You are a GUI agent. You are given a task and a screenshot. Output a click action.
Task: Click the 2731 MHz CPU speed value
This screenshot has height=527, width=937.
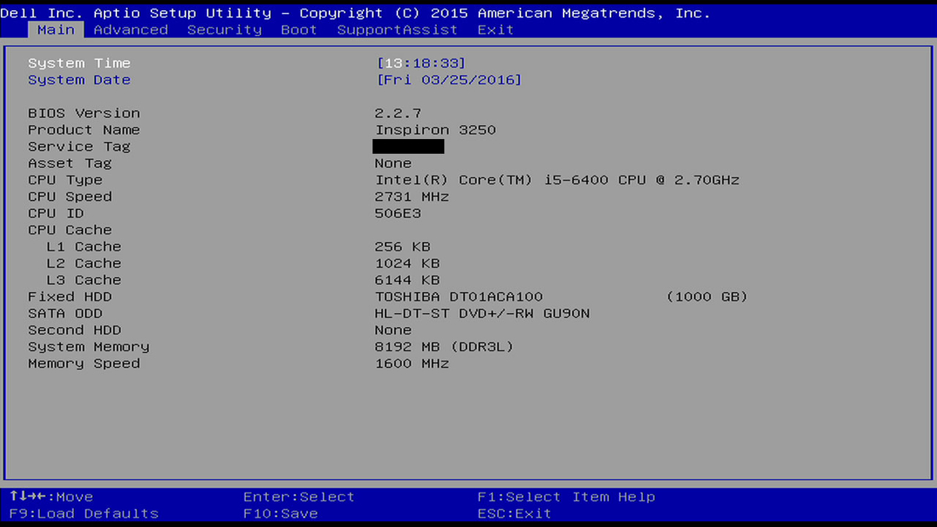412,197
